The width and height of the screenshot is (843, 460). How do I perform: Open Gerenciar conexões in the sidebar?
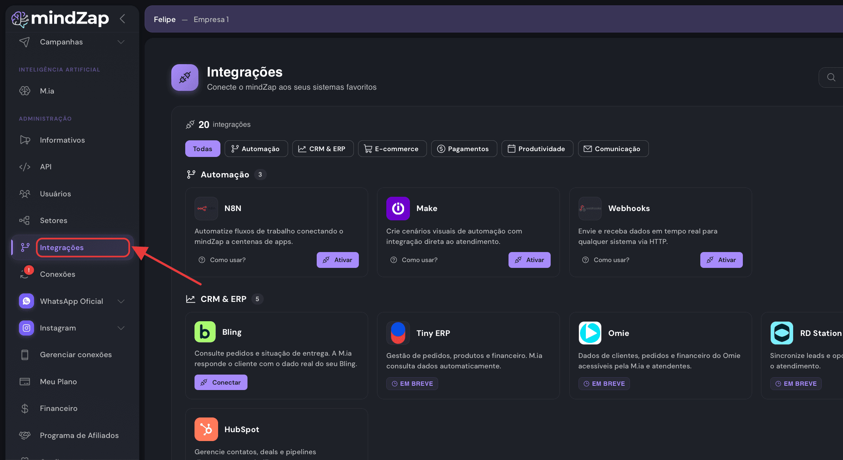pyautogui.click(x=72, y=354)
